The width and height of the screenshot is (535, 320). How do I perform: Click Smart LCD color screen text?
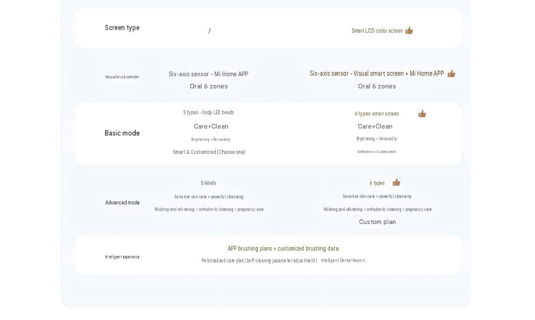point(377,31)
